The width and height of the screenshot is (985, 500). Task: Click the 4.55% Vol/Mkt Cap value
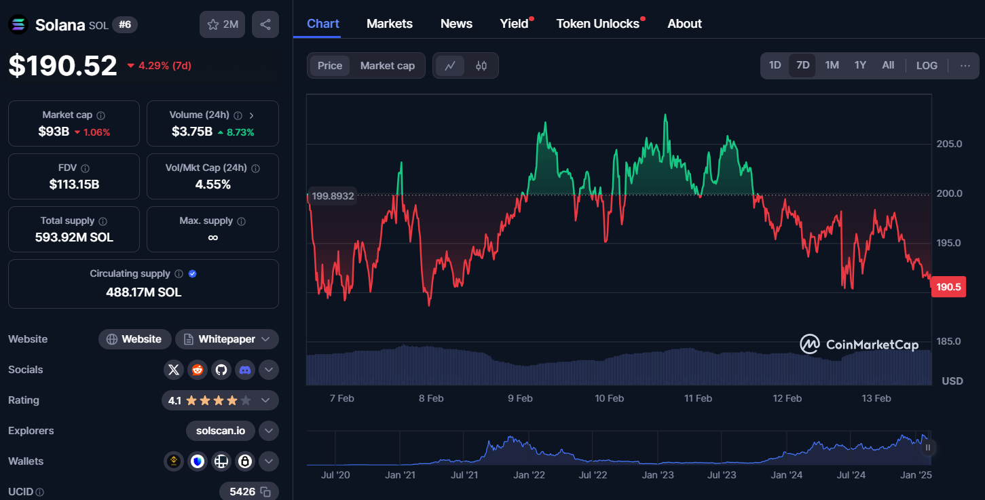point(212,184)
